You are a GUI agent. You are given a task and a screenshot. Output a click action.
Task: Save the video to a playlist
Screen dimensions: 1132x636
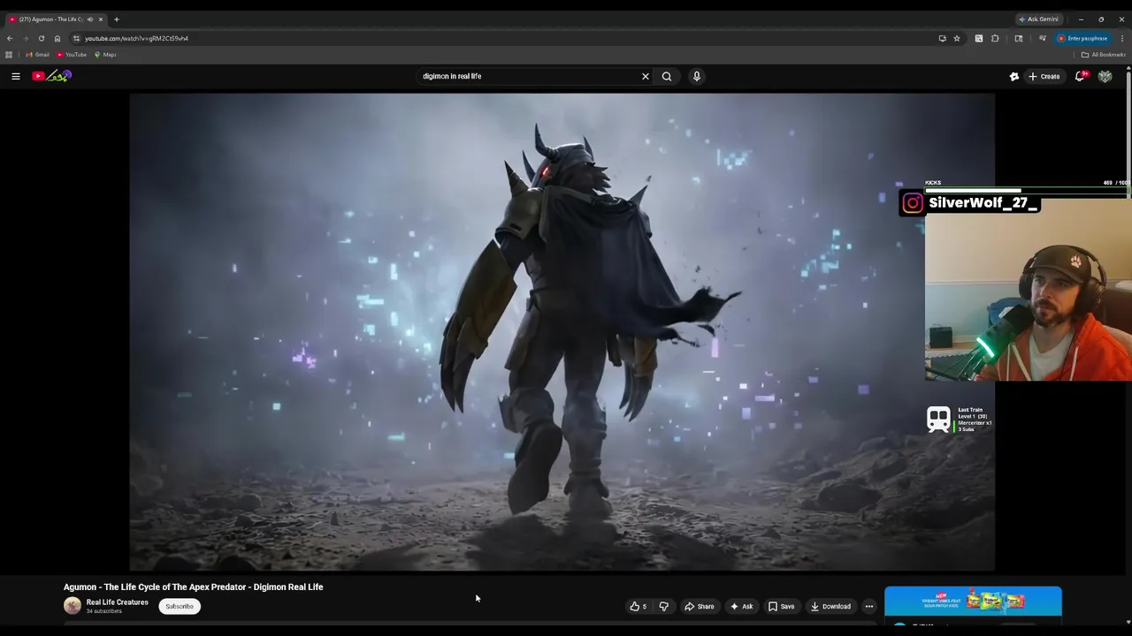click(781, 606)
